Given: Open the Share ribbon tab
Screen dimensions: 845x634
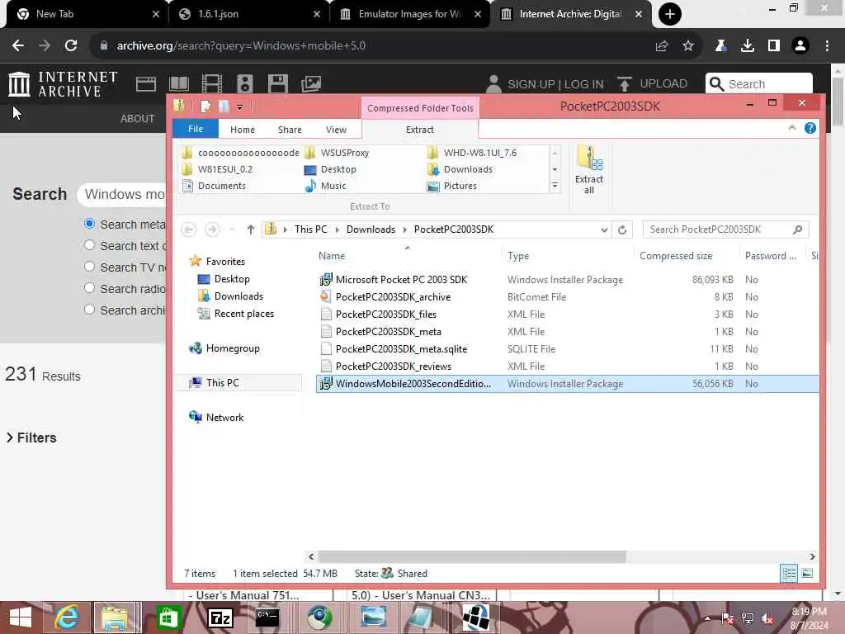Looking at the screenshot, I should pos(290,130).
